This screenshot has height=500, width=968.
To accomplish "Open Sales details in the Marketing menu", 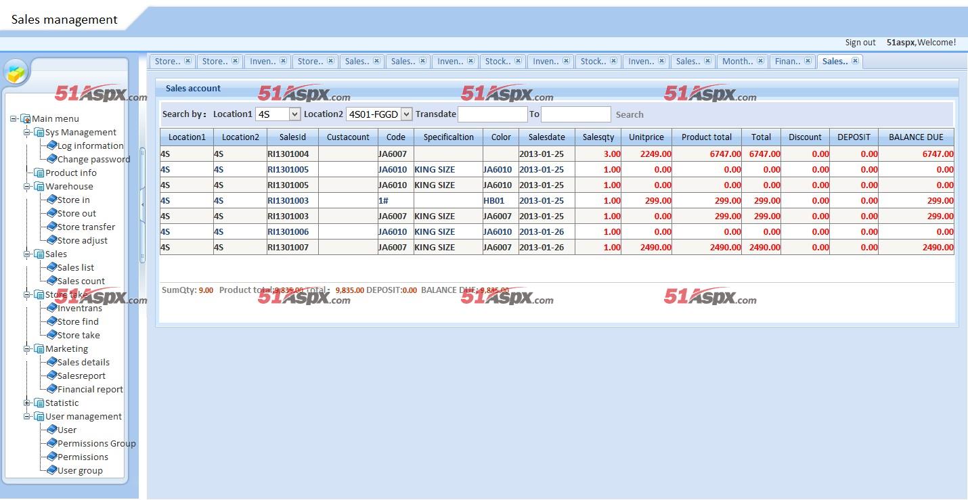I will (83, 362).
